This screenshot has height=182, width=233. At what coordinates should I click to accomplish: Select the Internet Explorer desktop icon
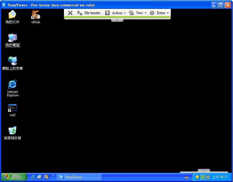13,88
